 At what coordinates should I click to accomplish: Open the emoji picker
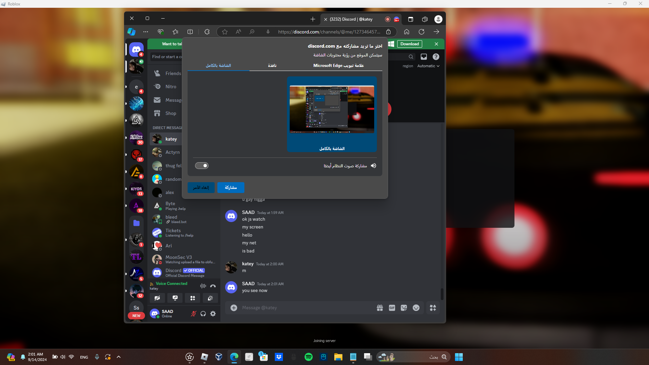pos(416,308)
